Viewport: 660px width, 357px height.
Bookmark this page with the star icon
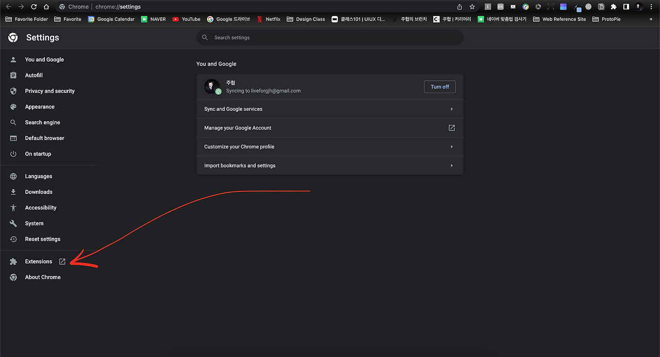pyautogui.click(x=472, y=7)
